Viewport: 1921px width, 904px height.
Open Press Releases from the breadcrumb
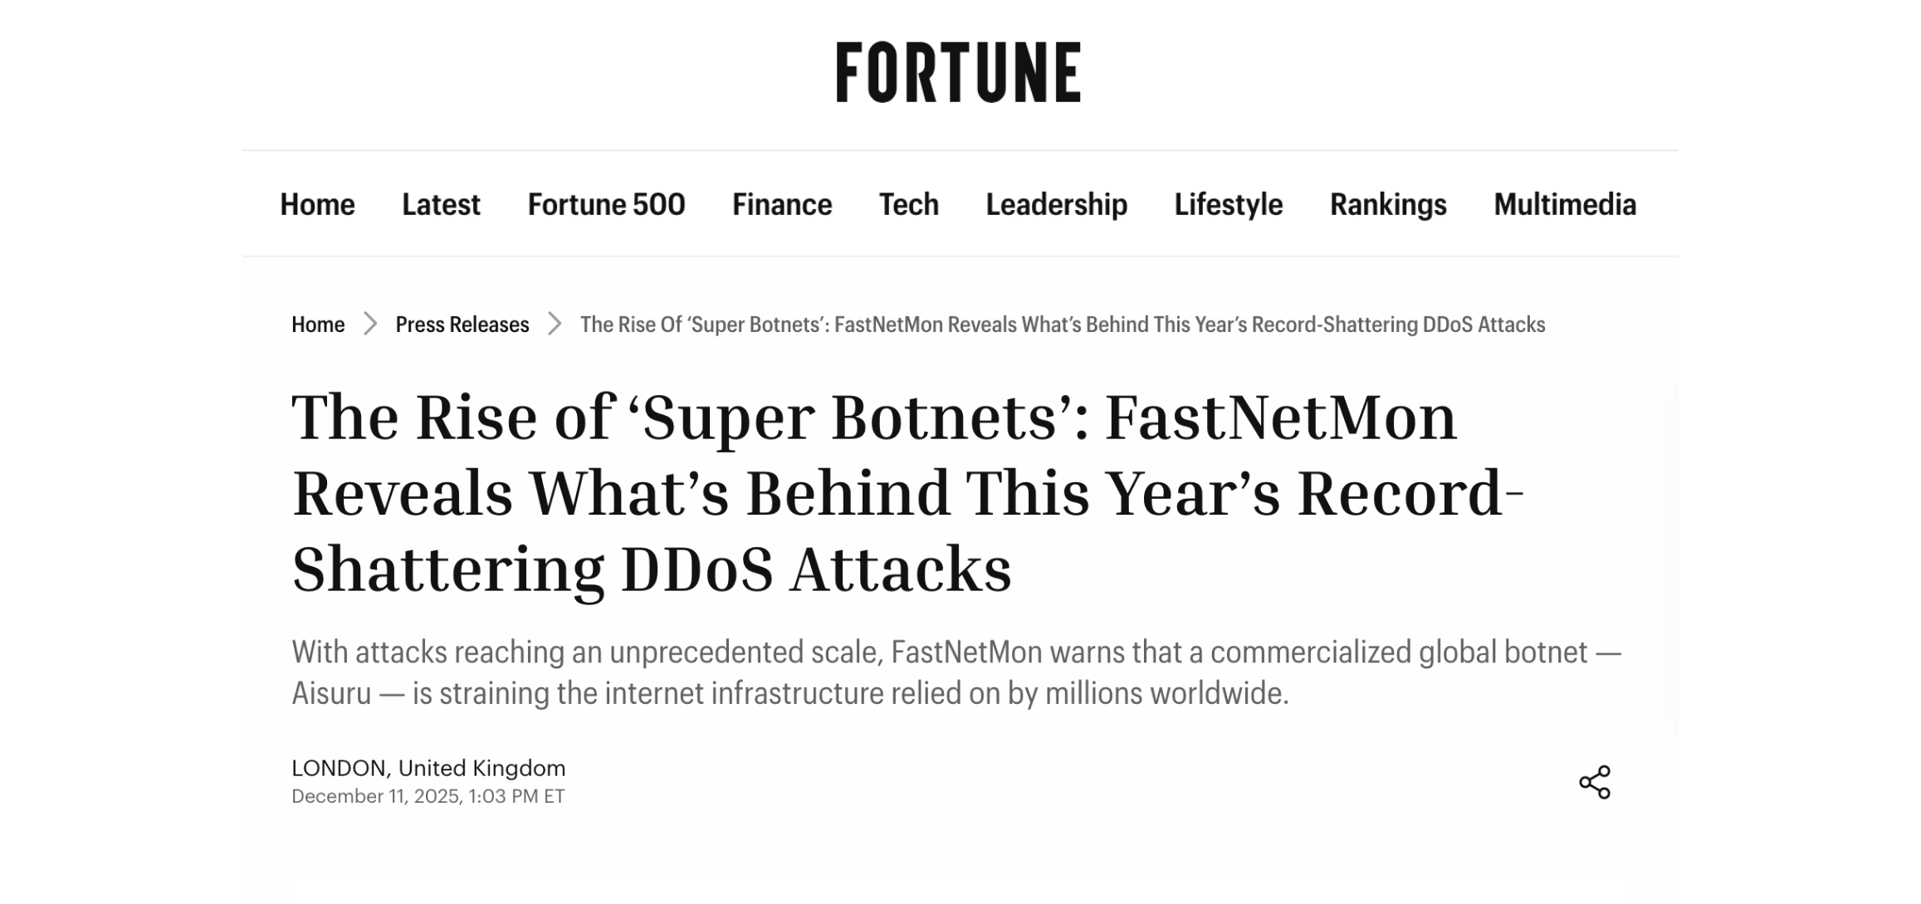(x=460, y=325)
